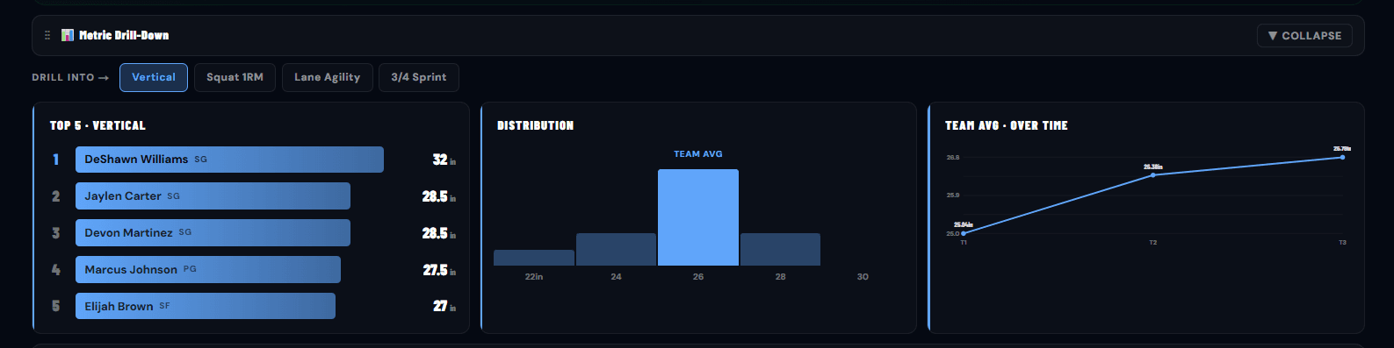
Task: Click the DRILL INTO label
Action: click(70, 77)
